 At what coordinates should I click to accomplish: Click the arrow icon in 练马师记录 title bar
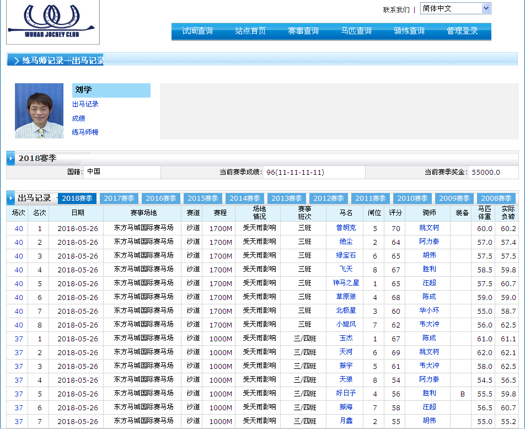[15, 61]
